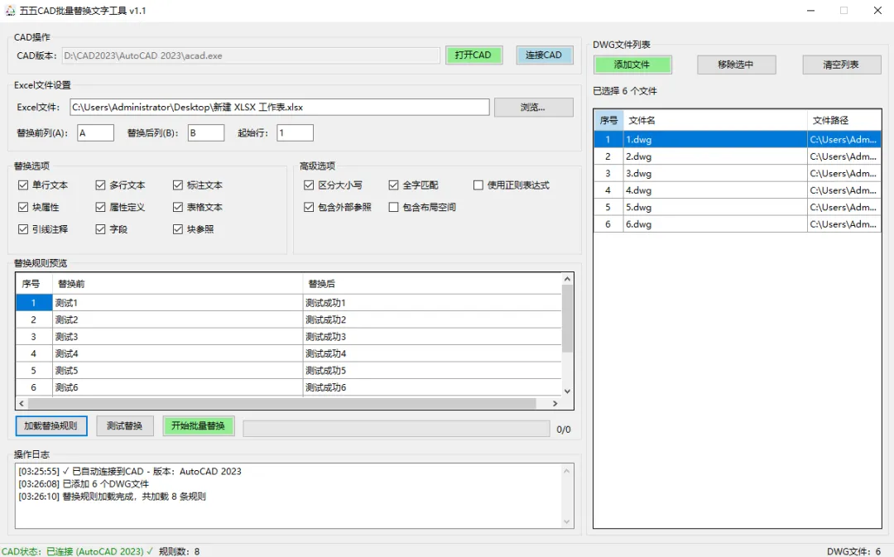The width and height of the screenshot is (894, 557).
Task: Click the 移除选中 button
Action: coord(736,65)
